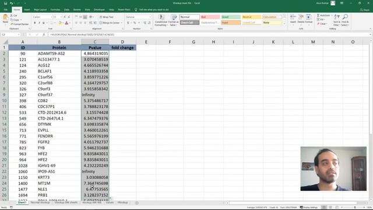Click the Delete cells icon
This screenshot has height=210, width=373.
click(x=301, y=17)
